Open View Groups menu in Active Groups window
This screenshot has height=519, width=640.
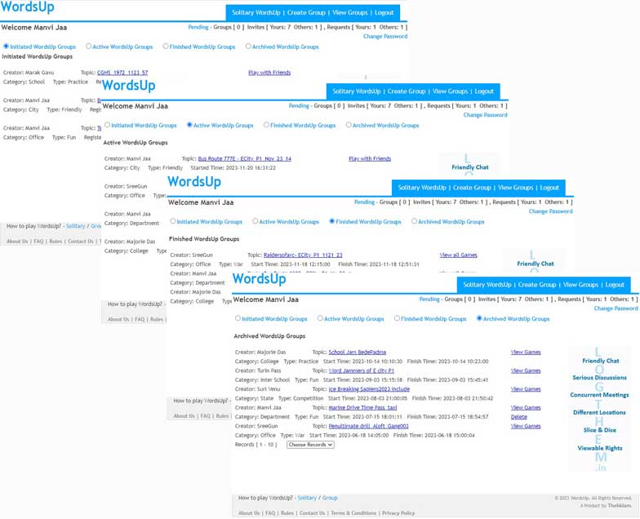pyautogui.click(x=451, y=91)
